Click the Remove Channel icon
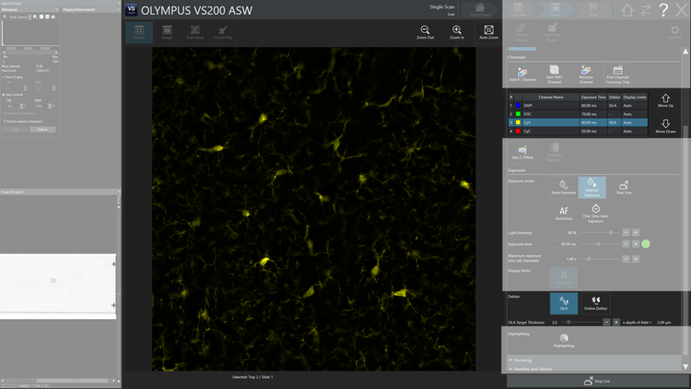The image size is (691, 389). pyautogui.click(x=585, y=72)
